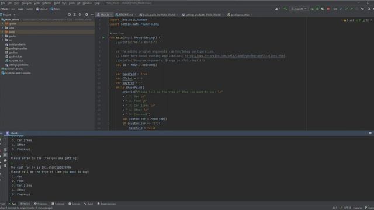This screenshot has height=210, width=374.
Task: Click Collapse All icon in Project panel
Action: [80, 15]
